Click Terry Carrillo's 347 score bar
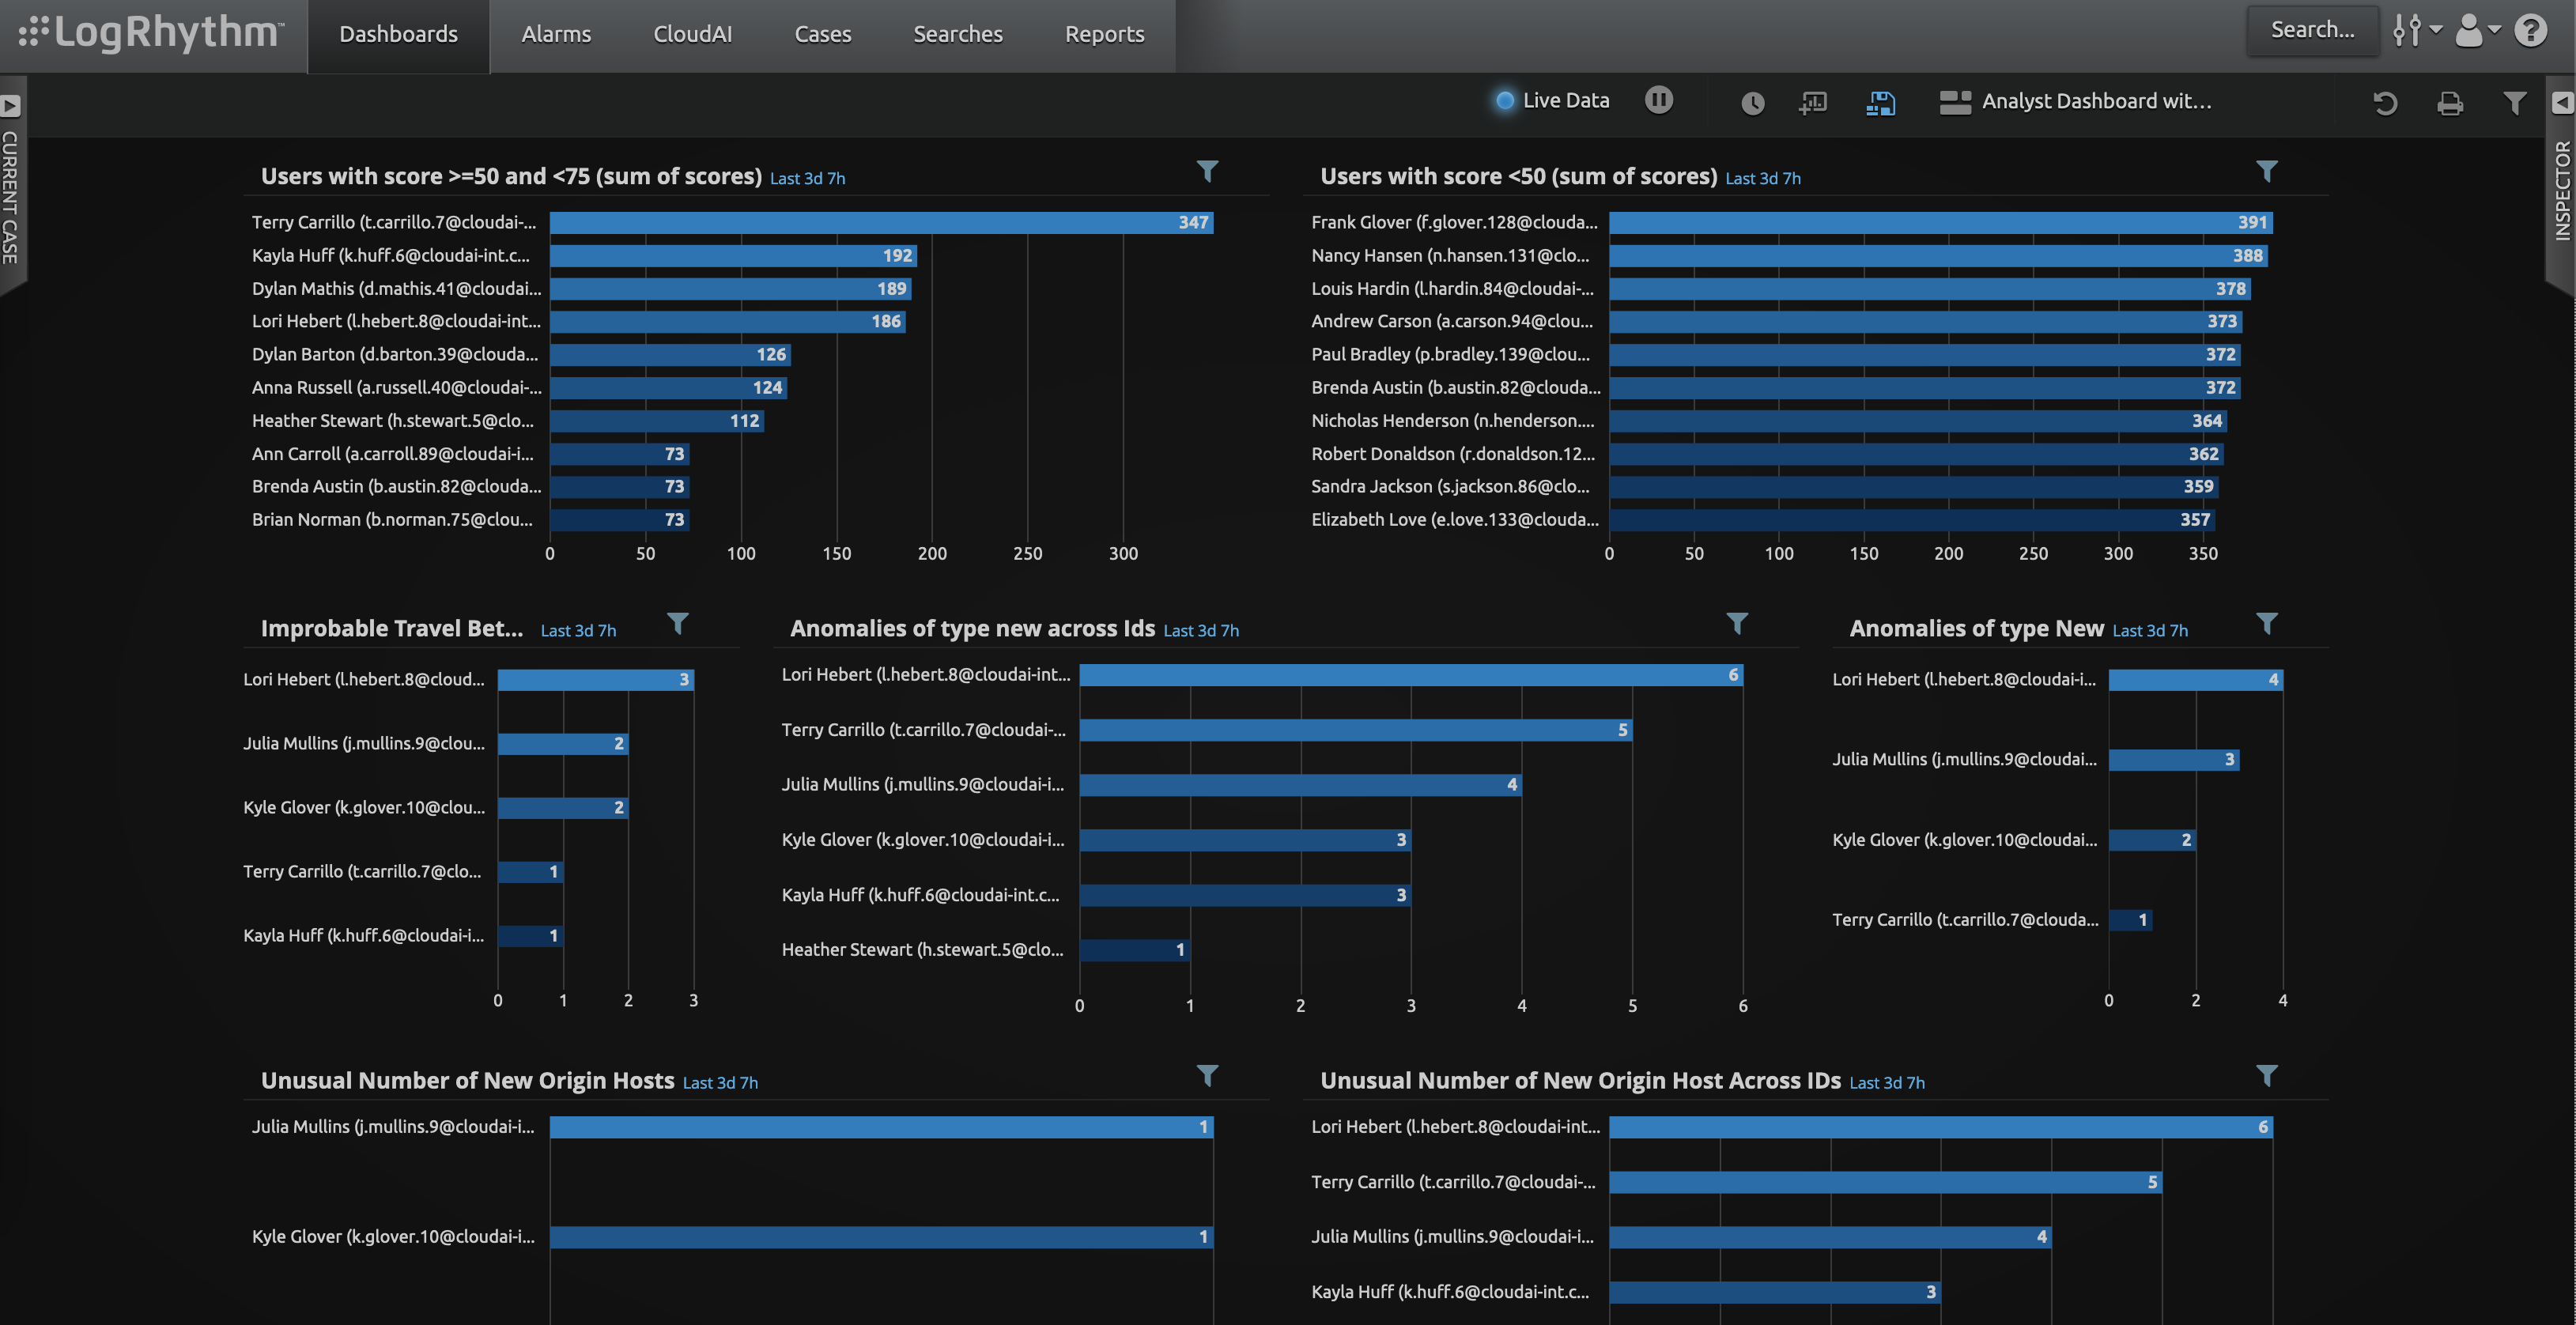The image size is (2576, 1325). (880, 222)
